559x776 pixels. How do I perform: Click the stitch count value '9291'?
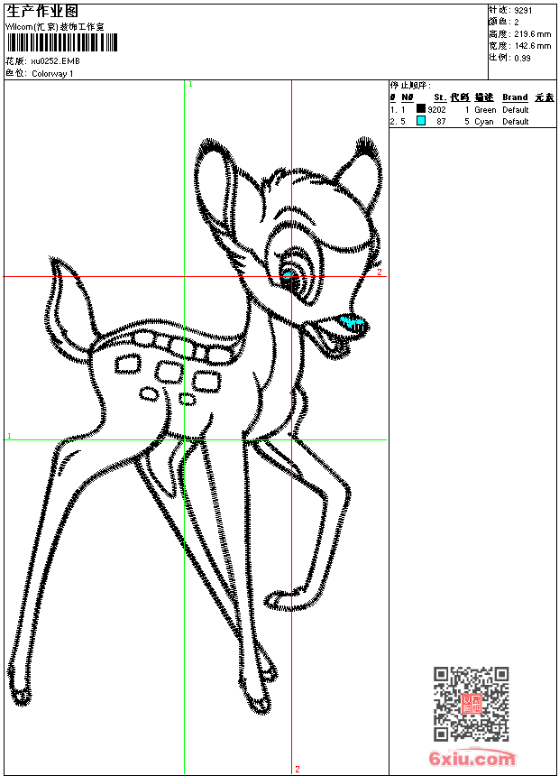click(523, 11)
